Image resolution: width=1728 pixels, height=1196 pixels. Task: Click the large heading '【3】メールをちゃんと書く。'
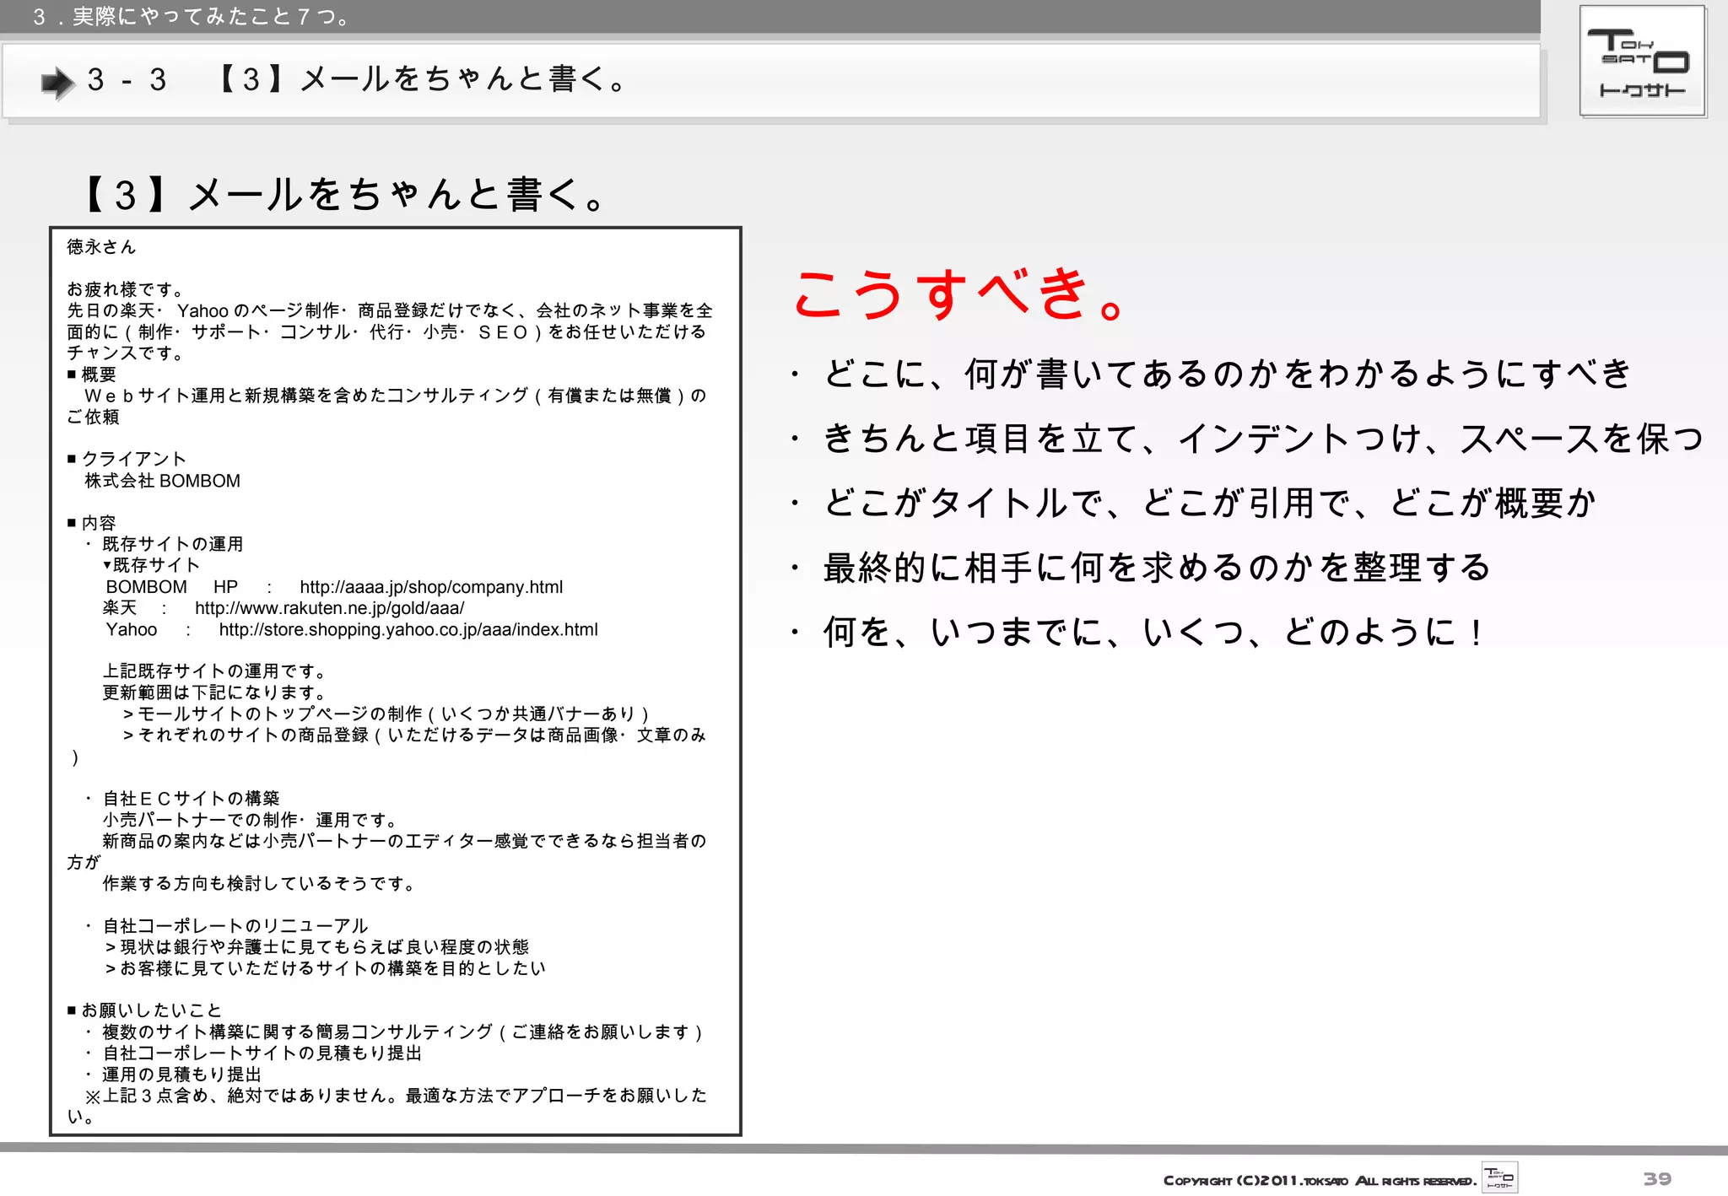343,194
